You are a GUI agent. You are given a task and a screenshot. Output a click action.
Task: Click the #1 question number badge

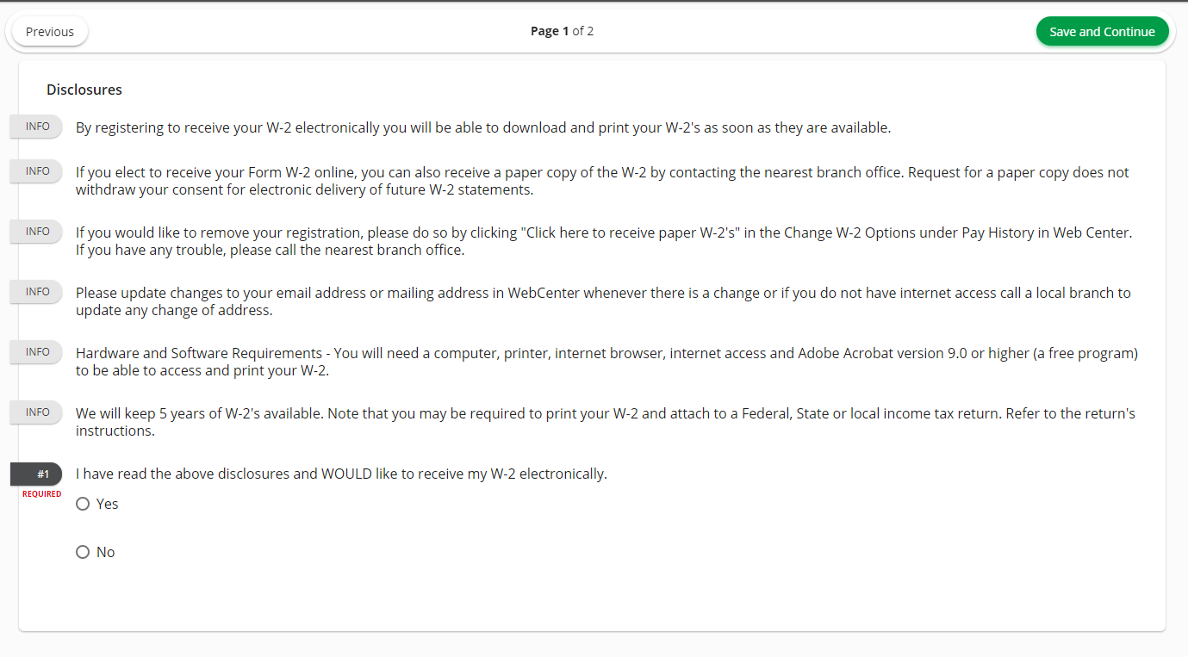pyautogui.click(x=36, y=474)
